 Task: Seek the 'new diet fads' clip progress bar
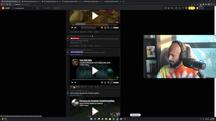(95, 80)
